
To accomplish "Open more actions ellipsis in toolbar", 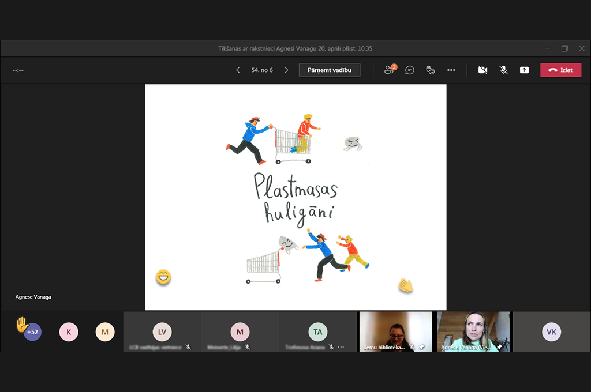I will [451, 70].
